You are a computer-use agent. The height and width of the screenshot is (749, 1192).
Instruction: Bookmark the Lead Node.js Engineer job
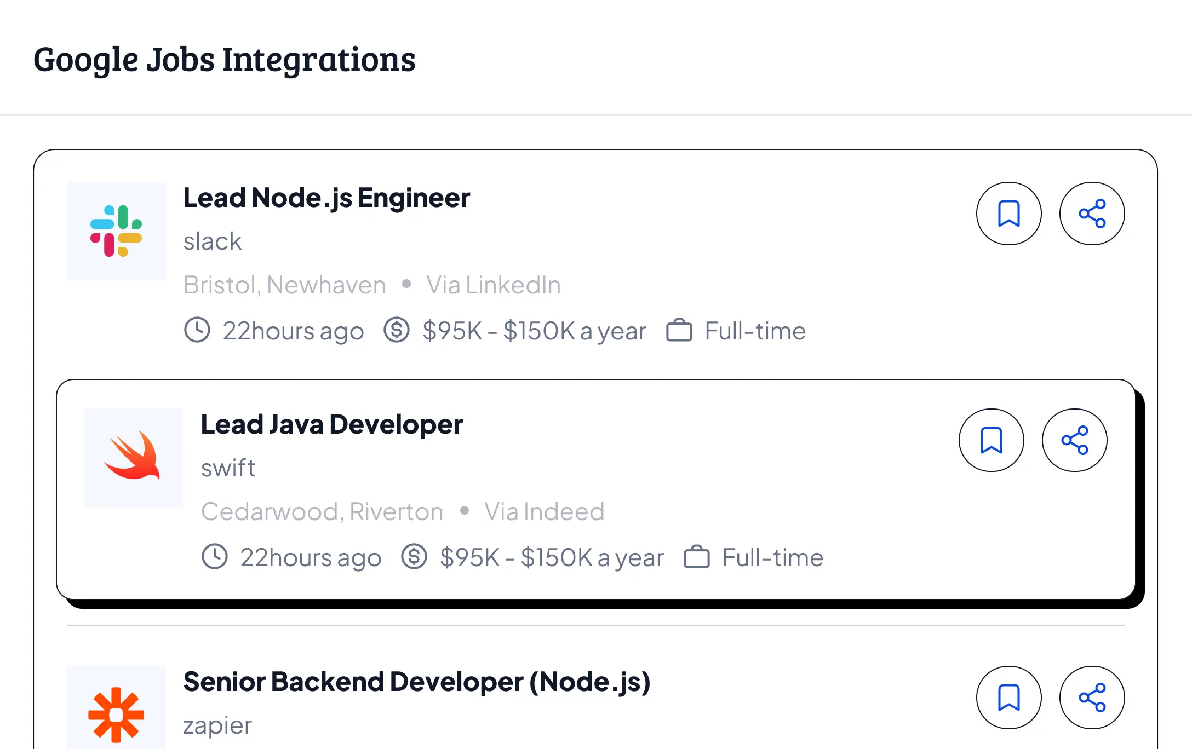[1008, 214]
